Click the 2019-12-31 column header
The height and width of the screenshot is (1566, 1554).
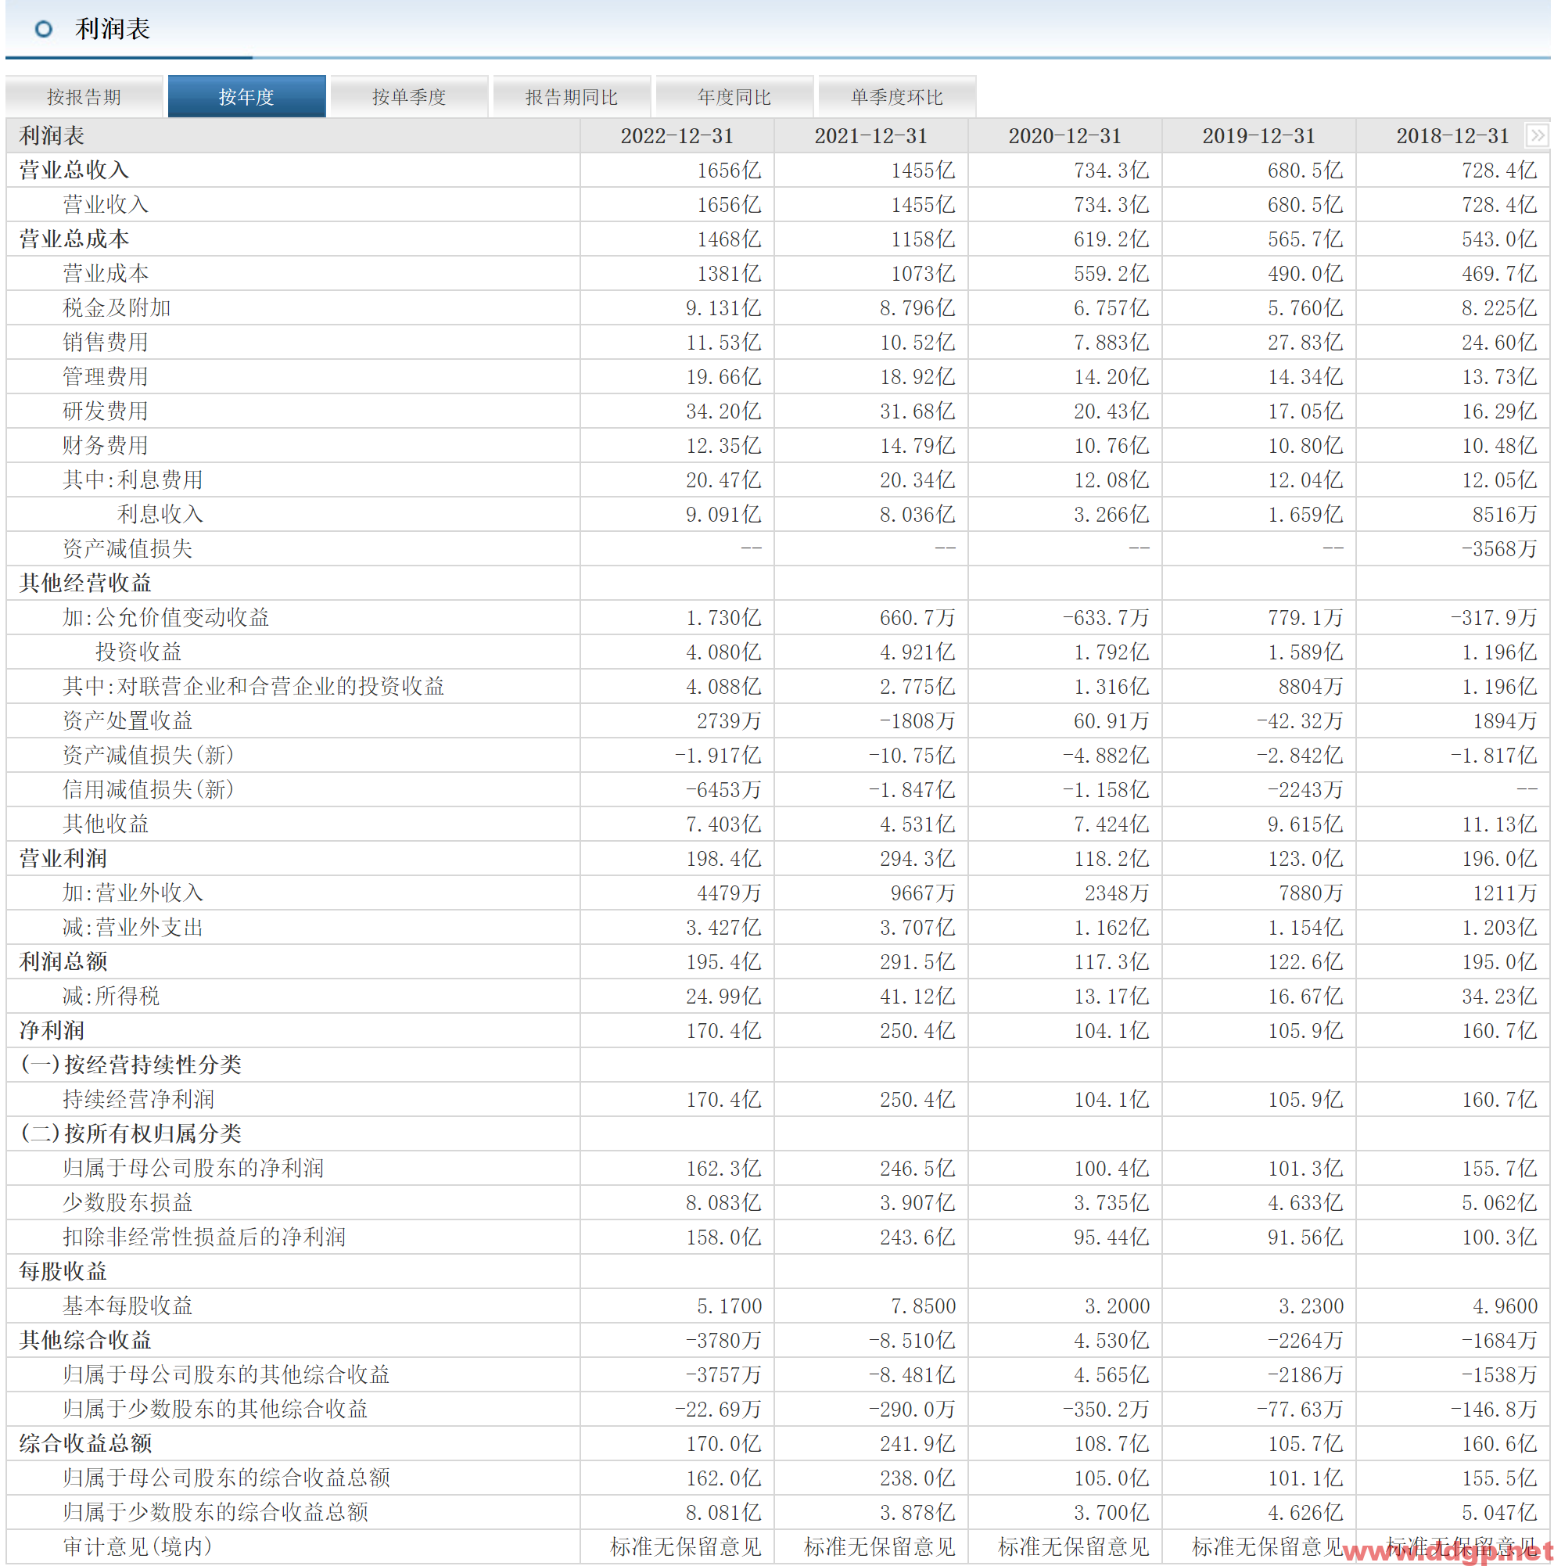pyautogui.click(x=1259, y=136)
